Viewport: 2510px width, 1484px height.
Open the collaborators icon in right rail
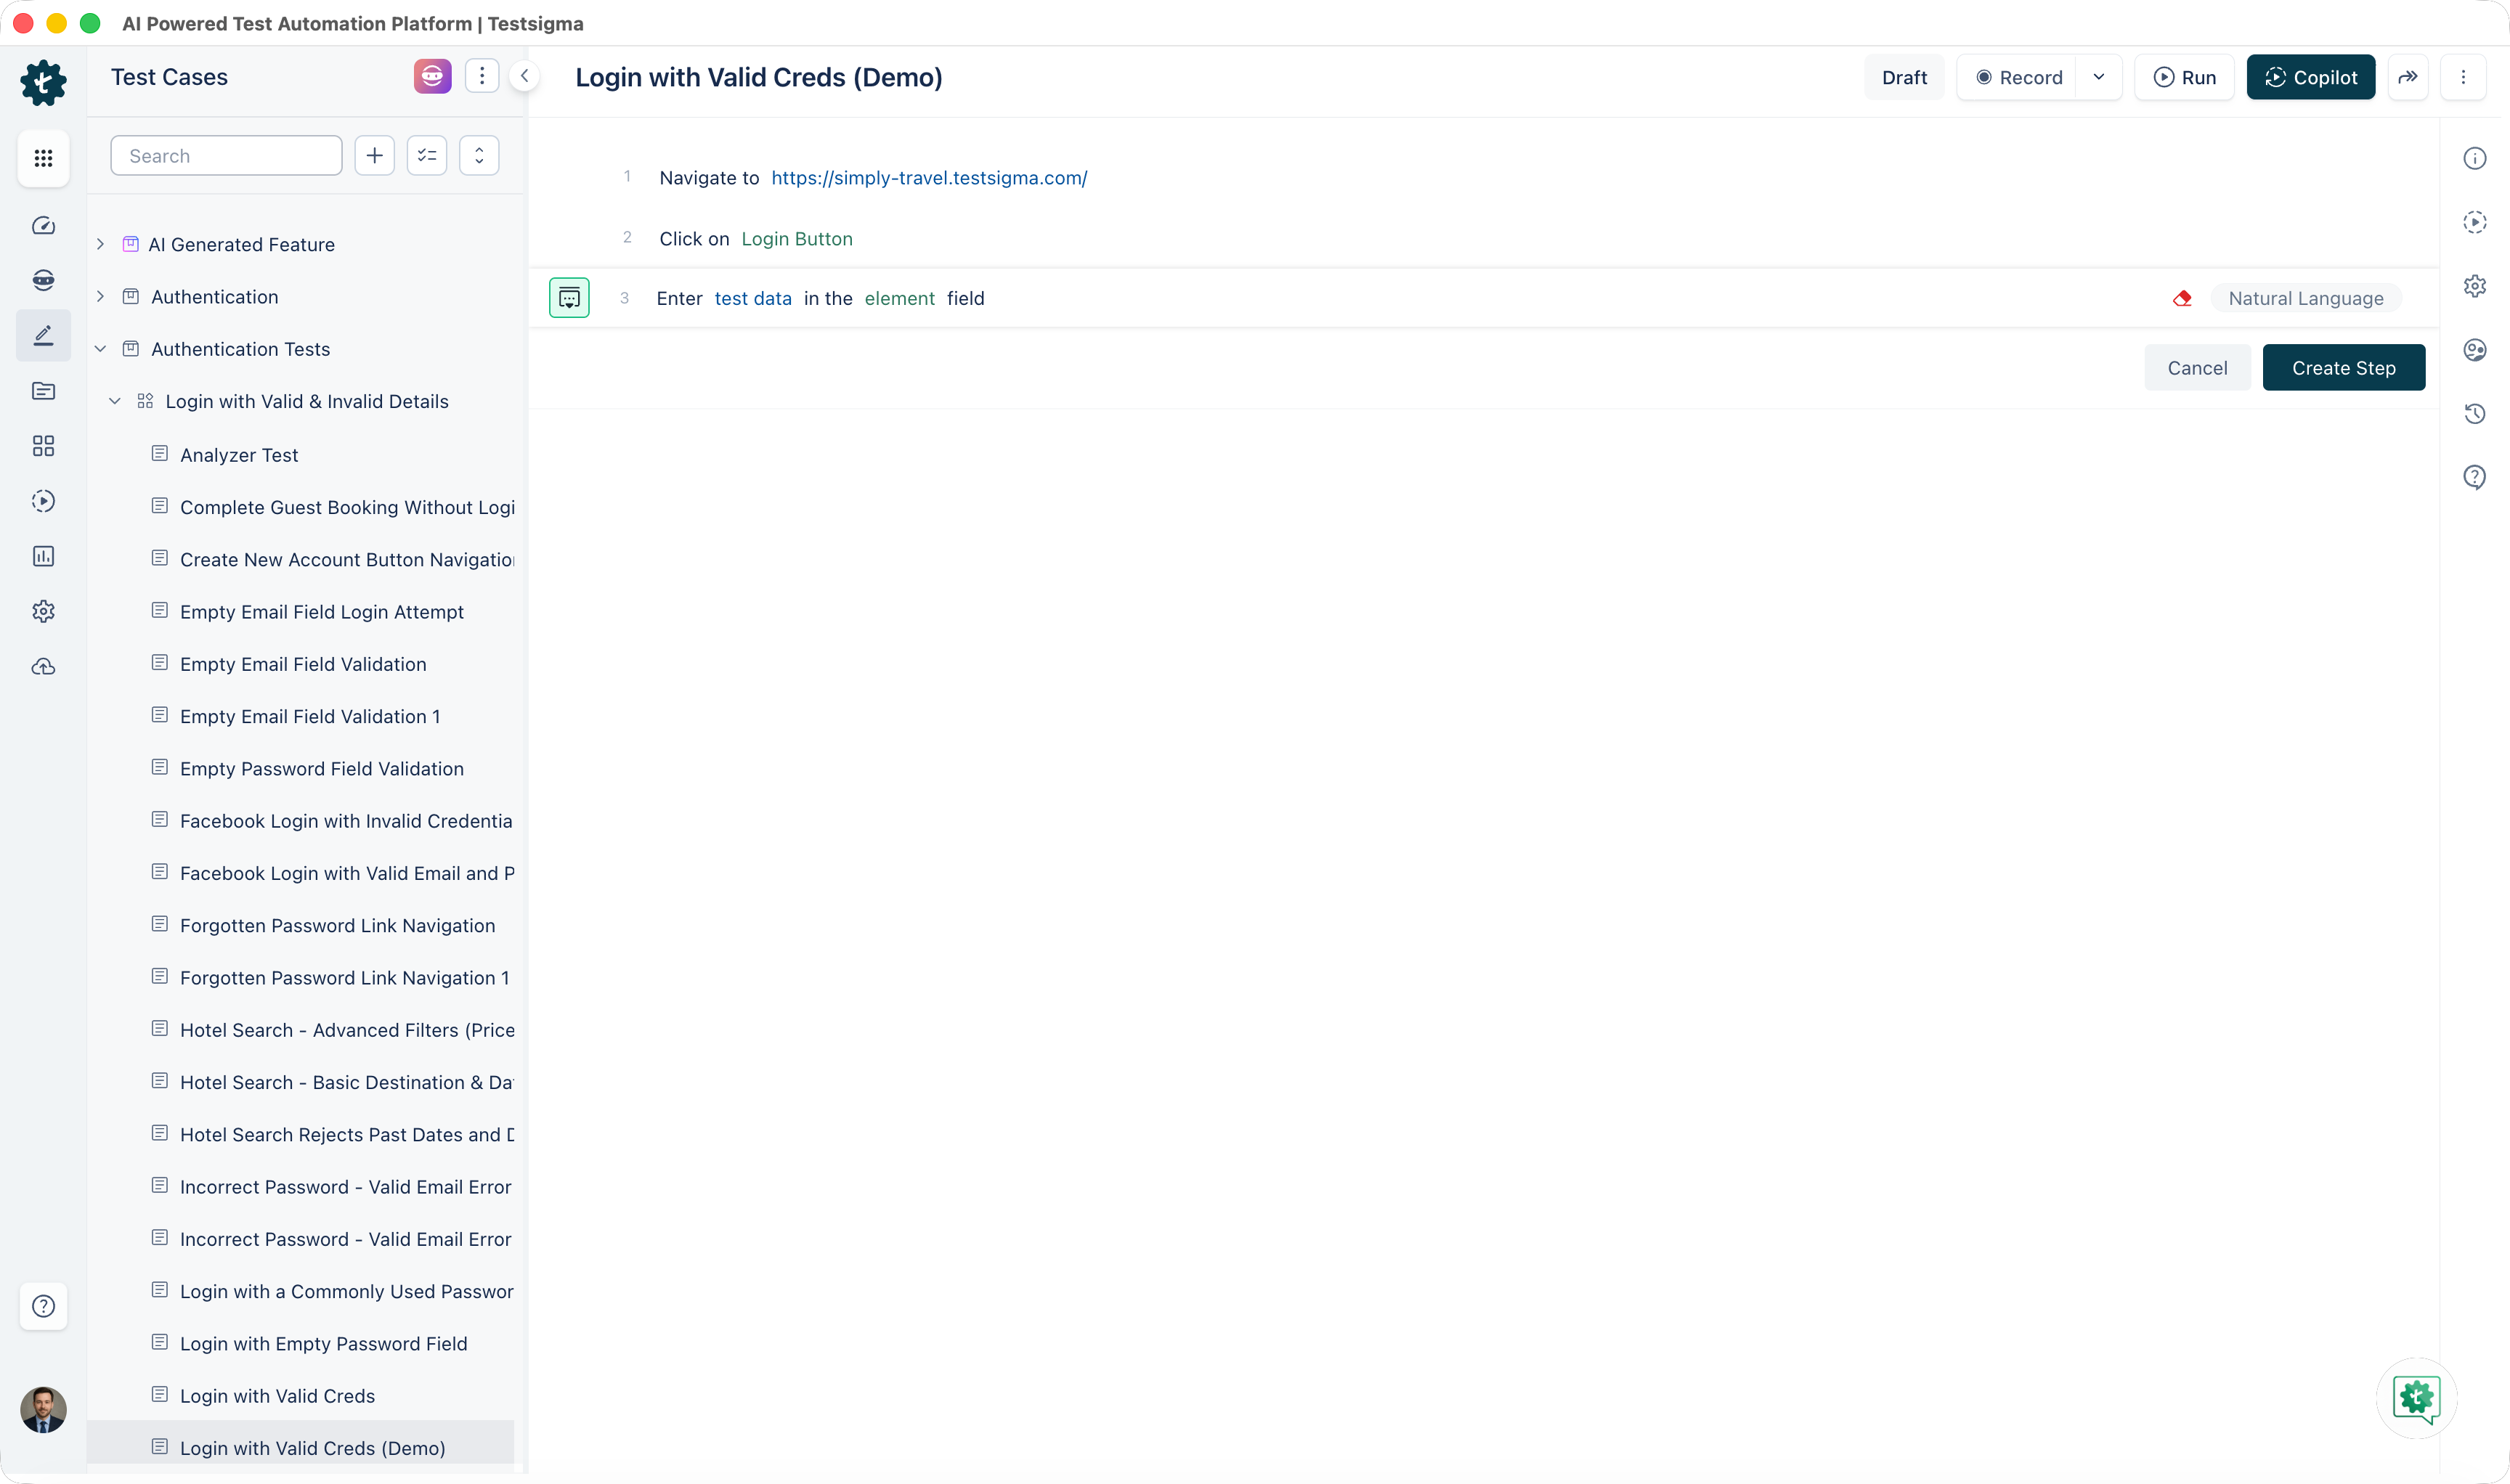pos(2475,350)
